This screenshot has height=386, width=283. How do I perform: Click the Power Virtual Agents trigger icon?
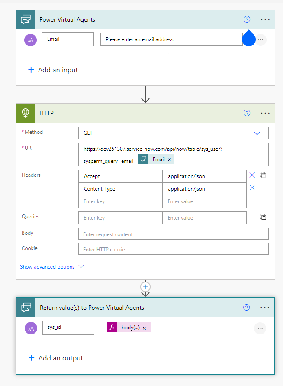[26, 19]
